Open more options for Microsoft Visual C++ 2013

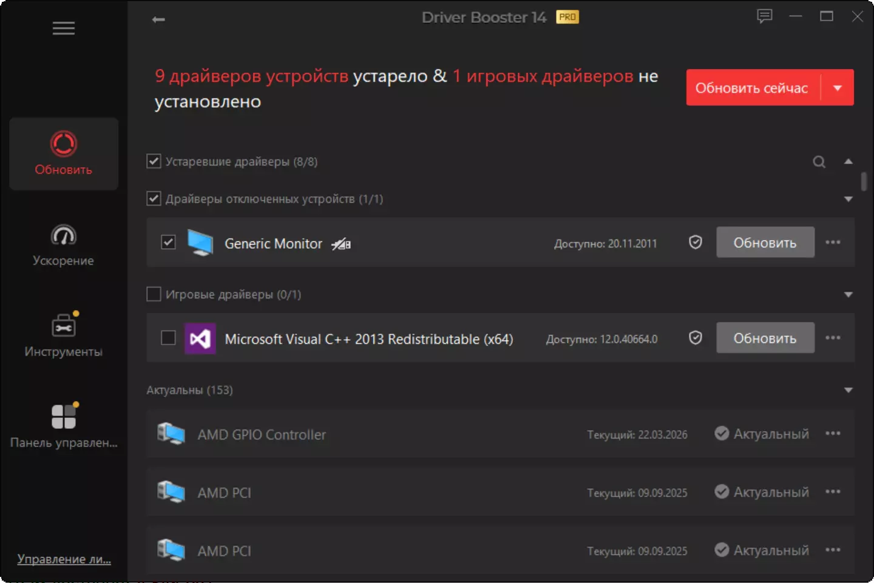(x=833, y=338)
